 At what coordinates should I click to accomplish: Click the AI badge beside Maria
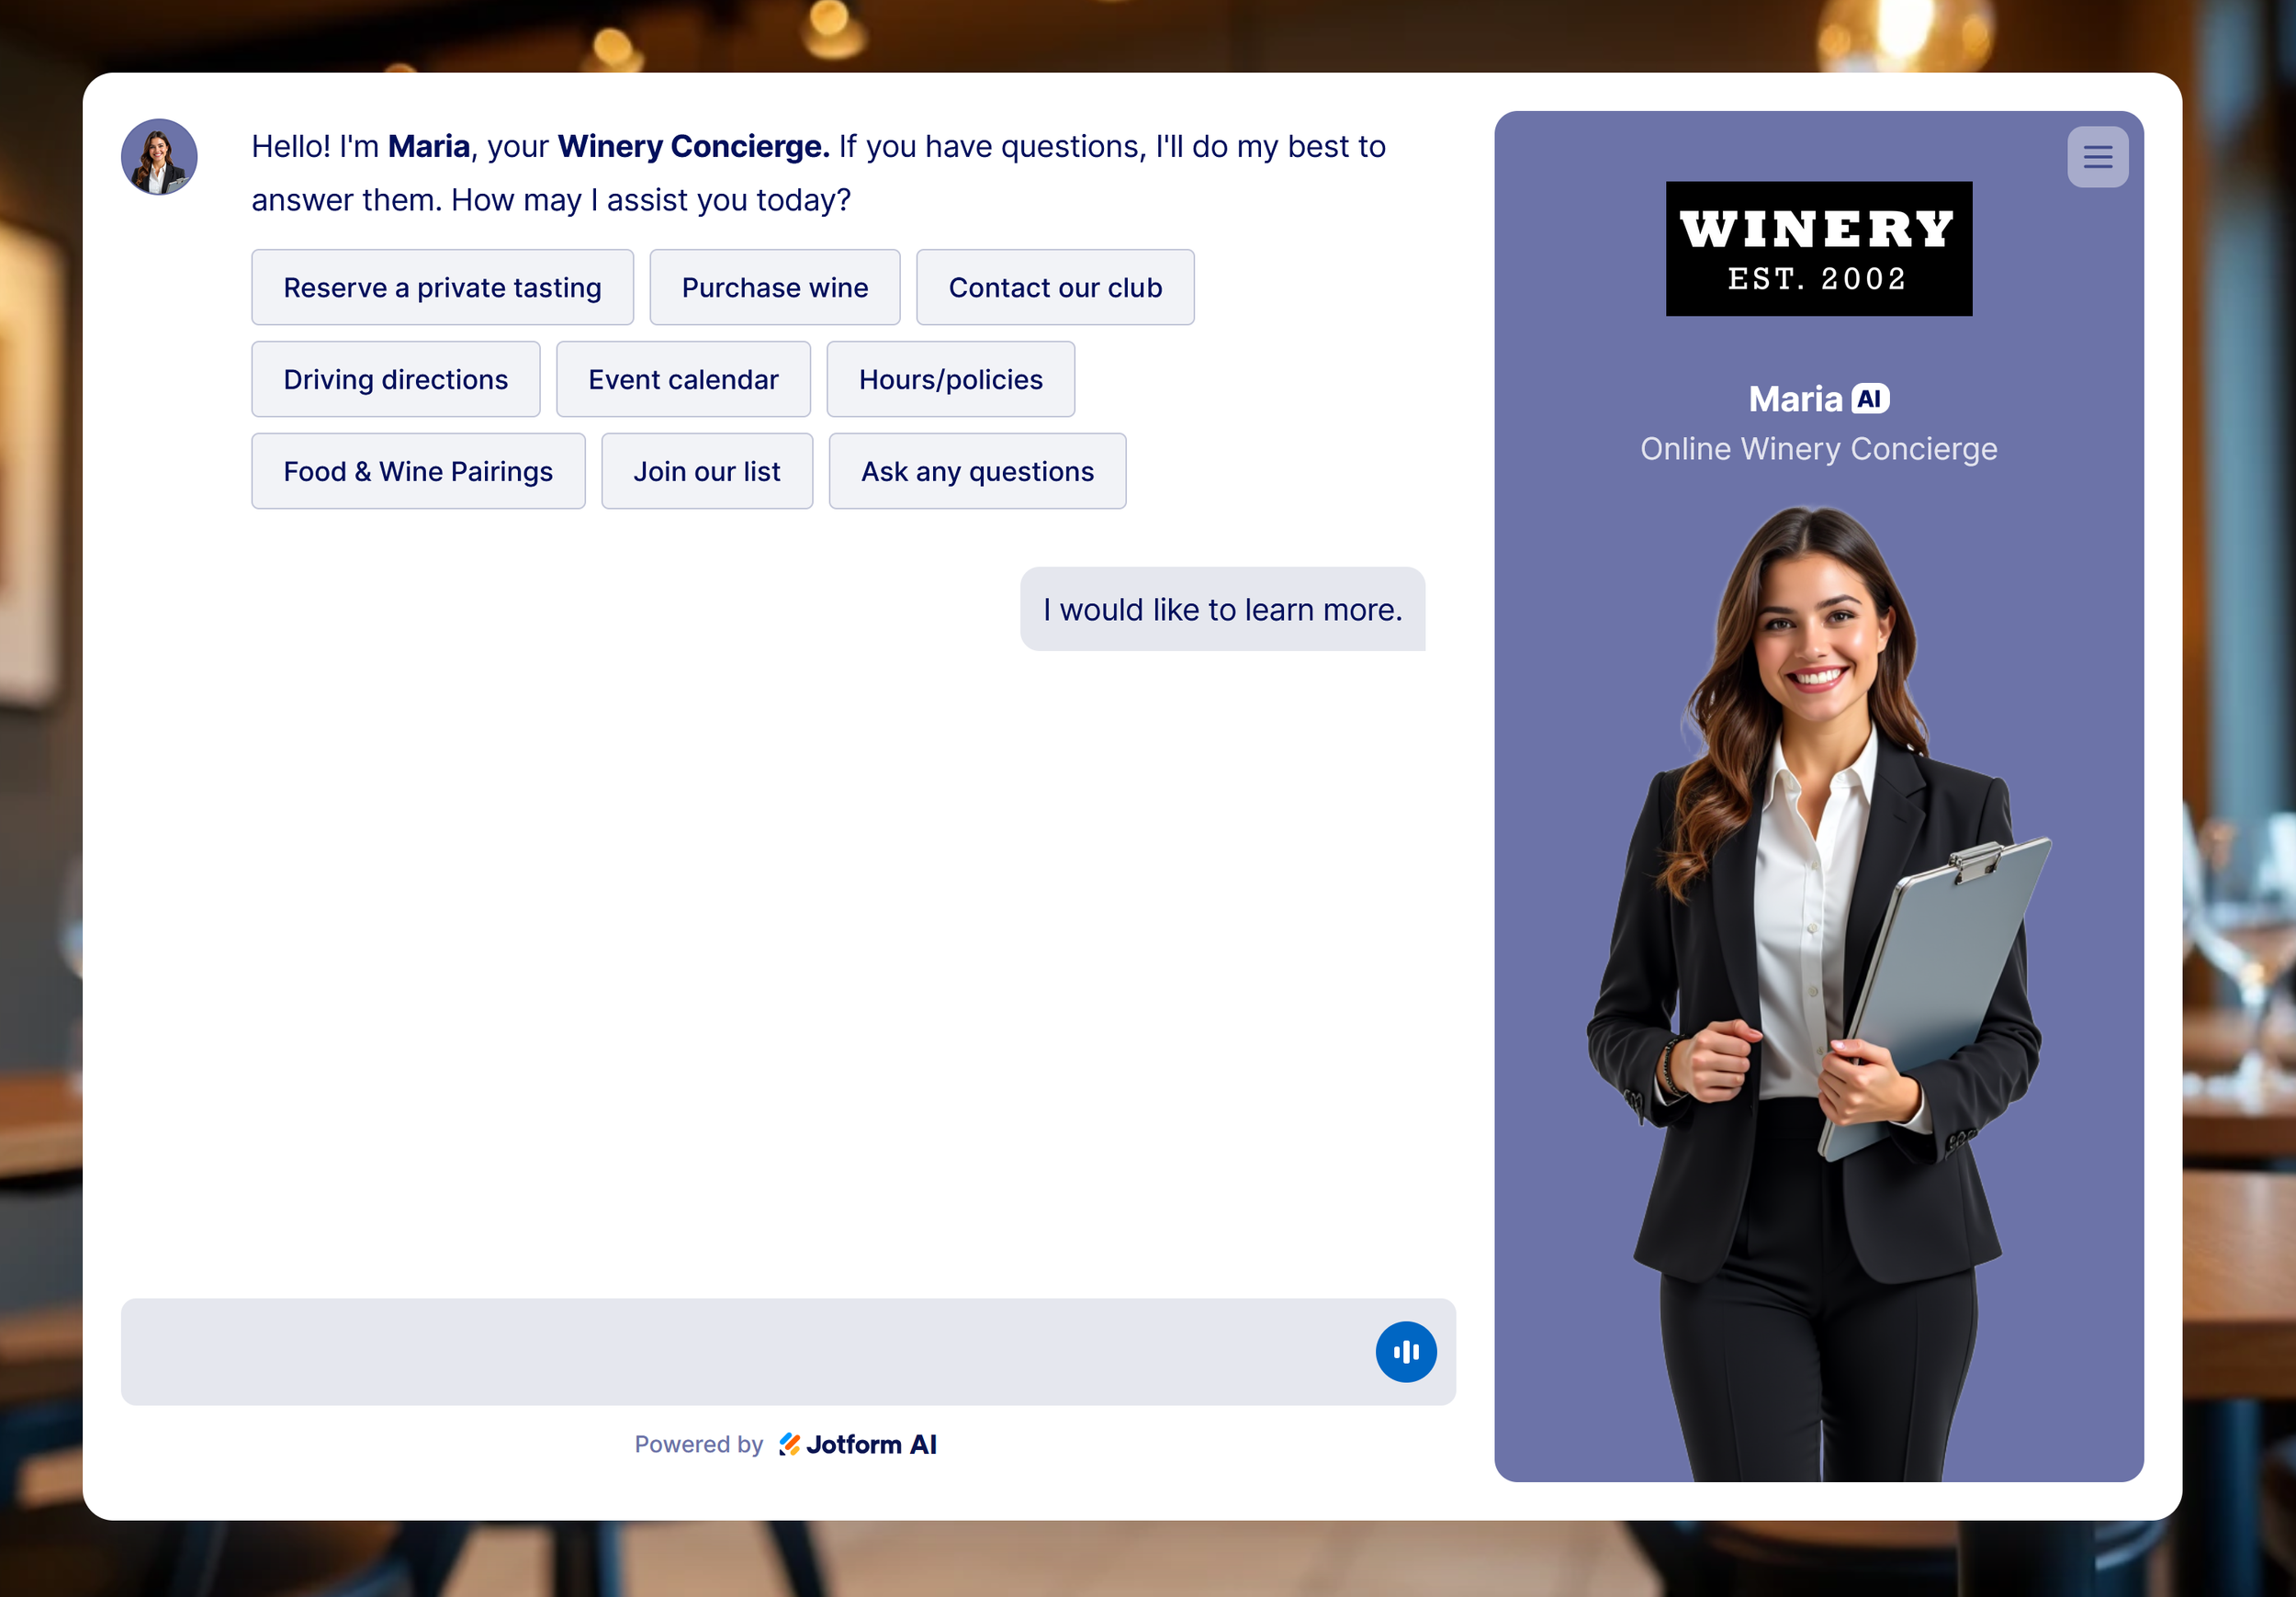1869,399
